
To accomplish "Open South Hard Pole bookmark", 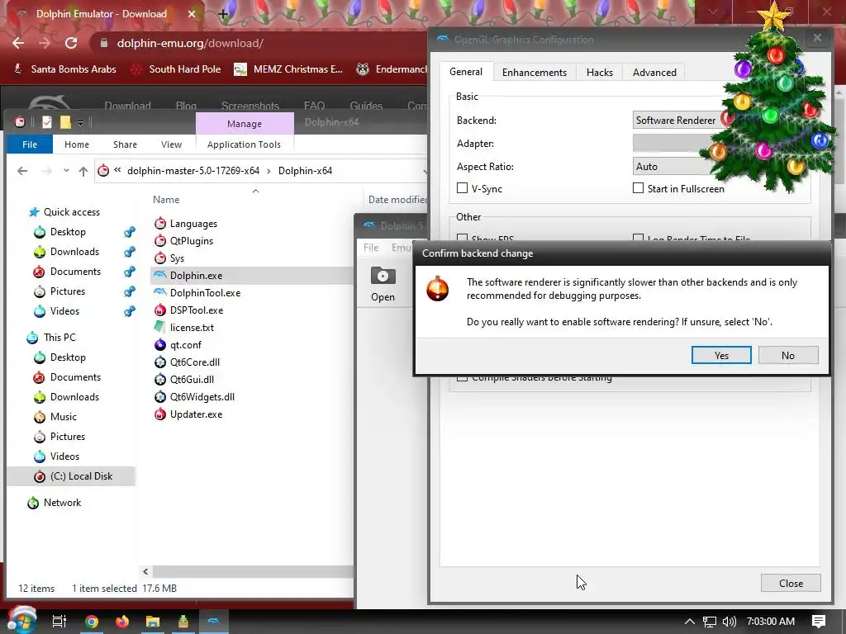I will click(x=176, y=69).
